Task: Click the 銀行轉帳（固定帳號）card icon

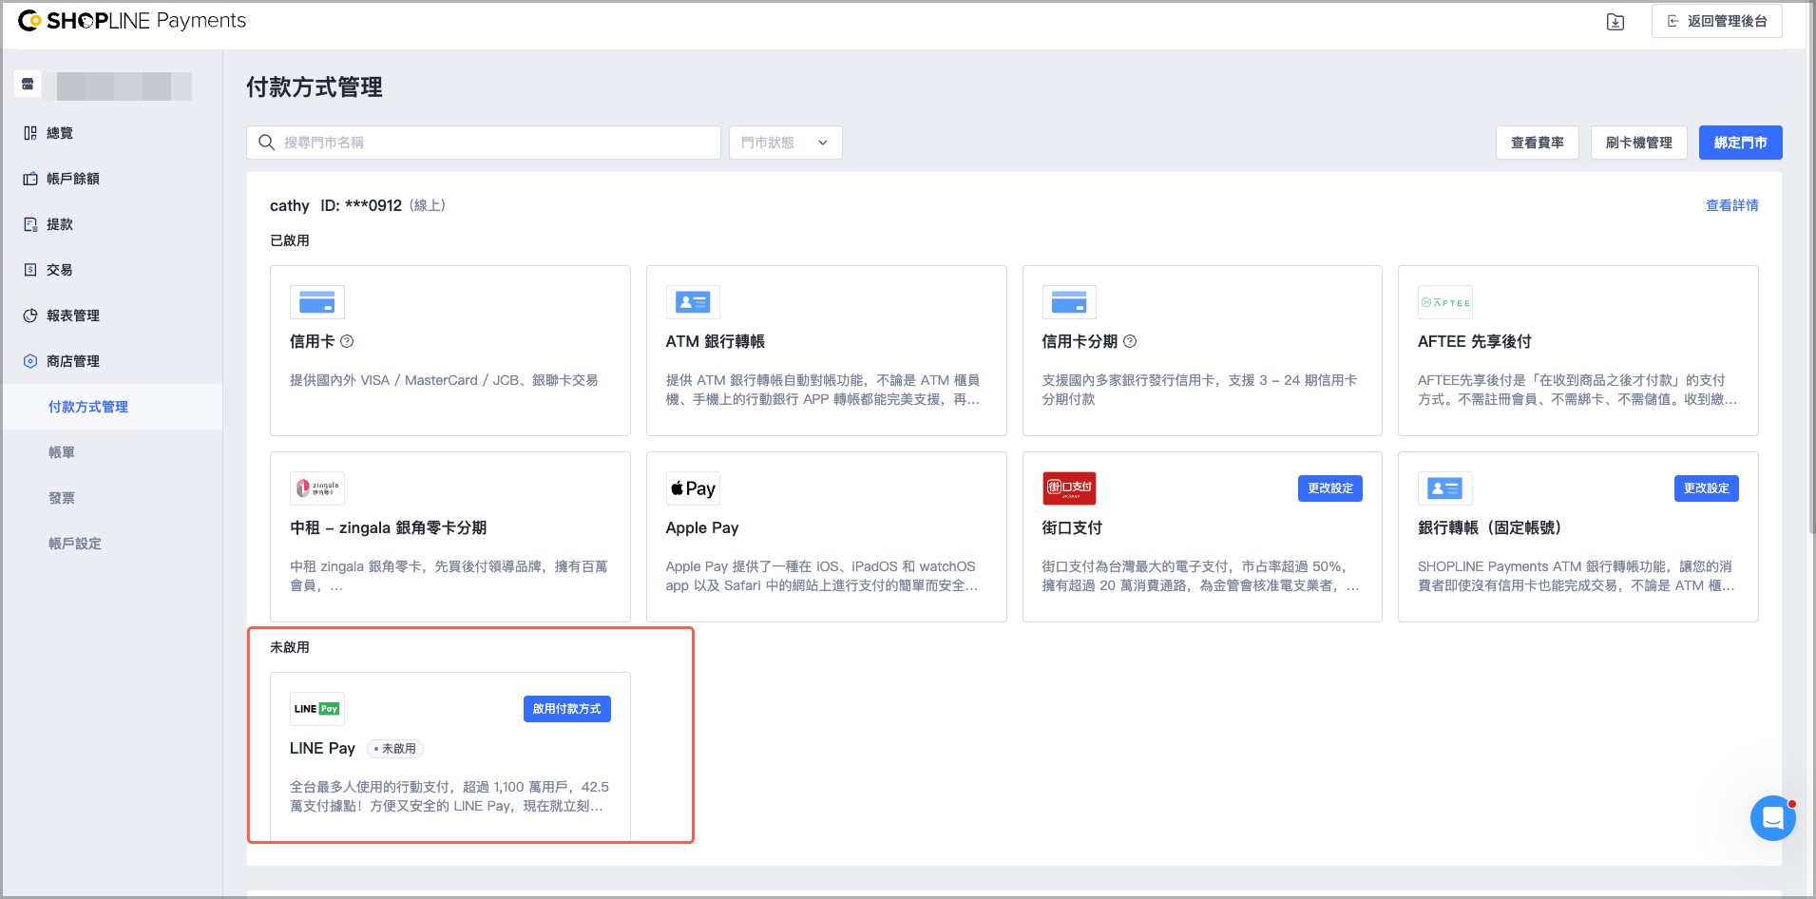Action: 1445,488
